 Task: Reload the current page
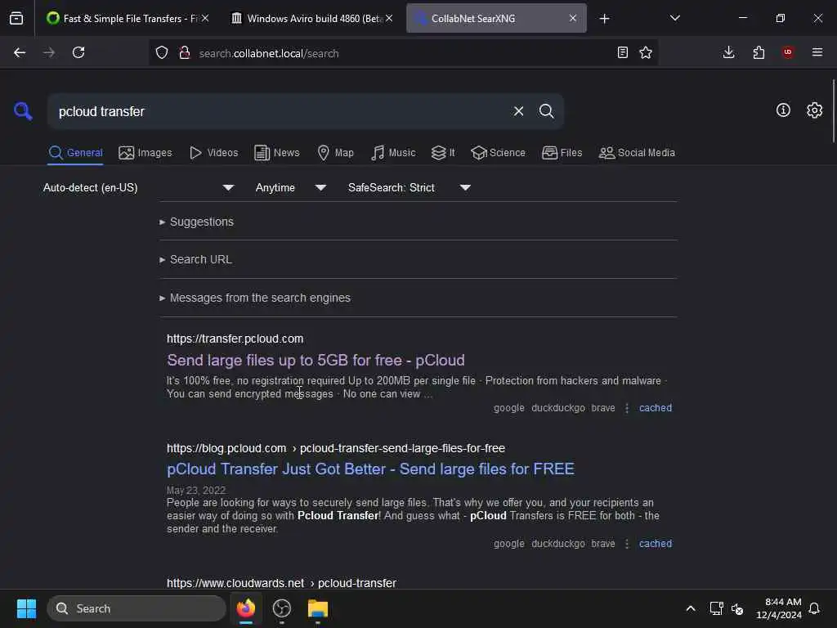click(x=78, y=52)
